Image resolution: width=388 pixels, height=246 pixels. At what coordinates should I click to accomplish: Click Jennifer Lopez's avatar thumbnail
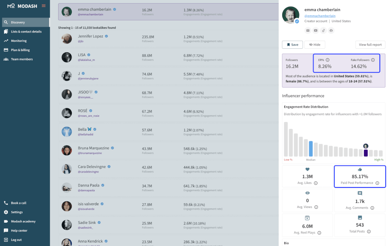pyautogui.click(x=67, y=39)
